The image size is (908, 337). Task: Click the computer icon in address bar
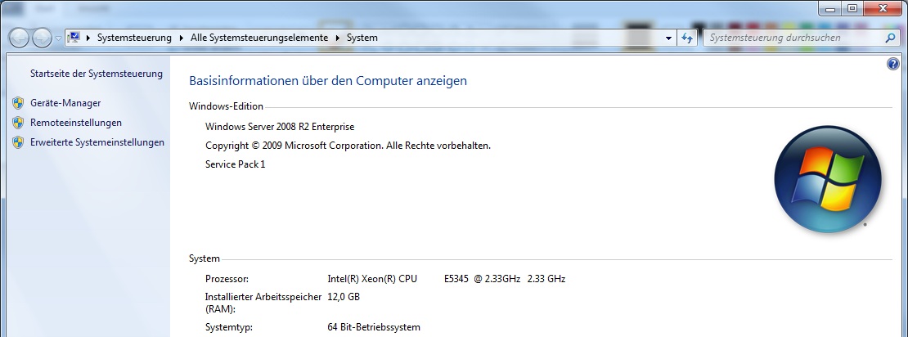73,38
